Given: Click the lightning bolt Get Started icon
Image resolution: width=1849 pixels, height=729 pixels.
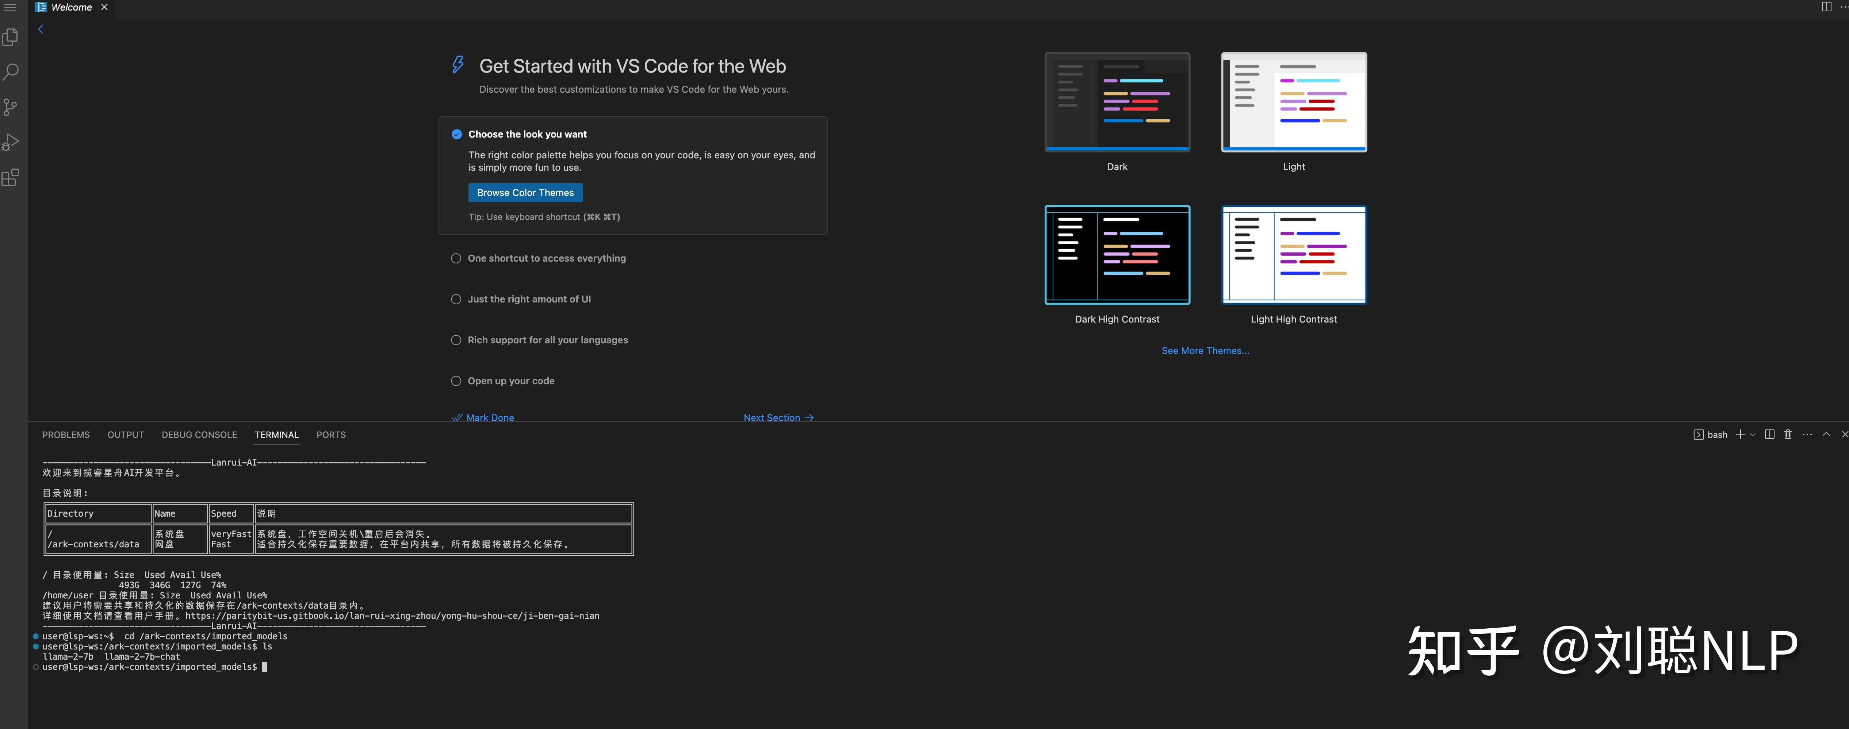Looking at the screenshot, I should [x=458, y=65].
